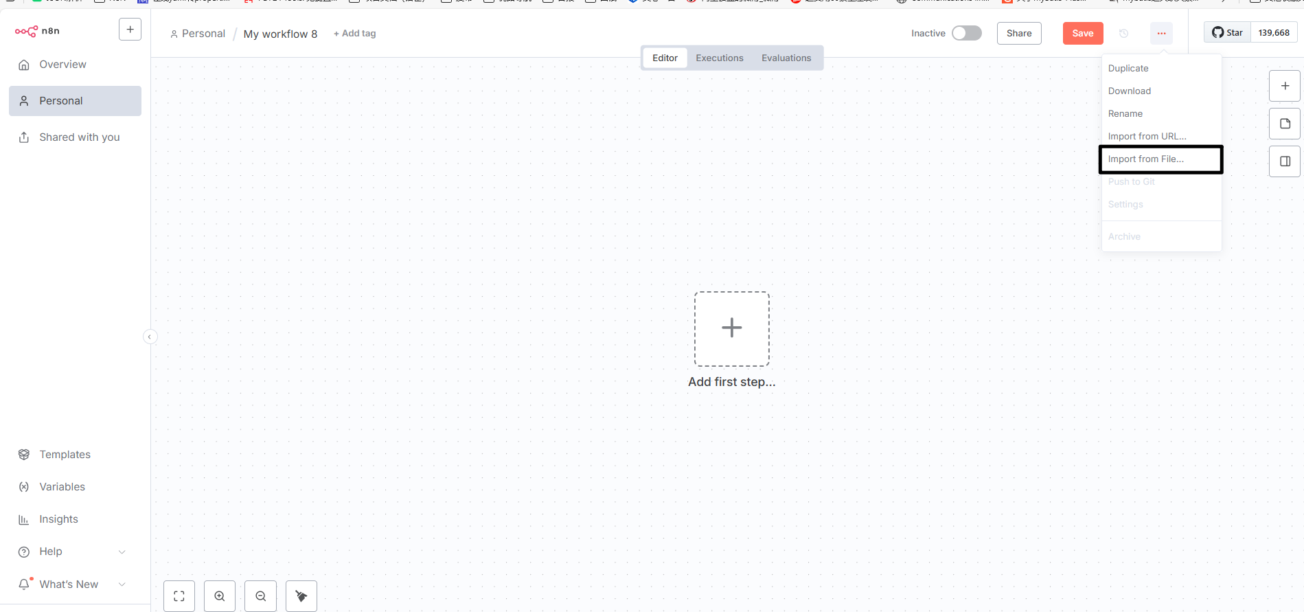1304x612 pixels.
Task: Add a sticky note to canvas
Action: 1285,124
